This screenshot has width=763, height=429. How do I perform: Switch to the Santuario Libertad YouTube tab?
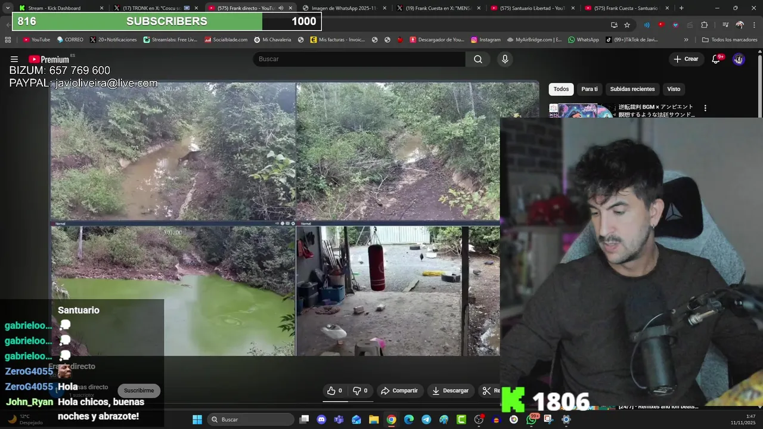click(533, 8)
